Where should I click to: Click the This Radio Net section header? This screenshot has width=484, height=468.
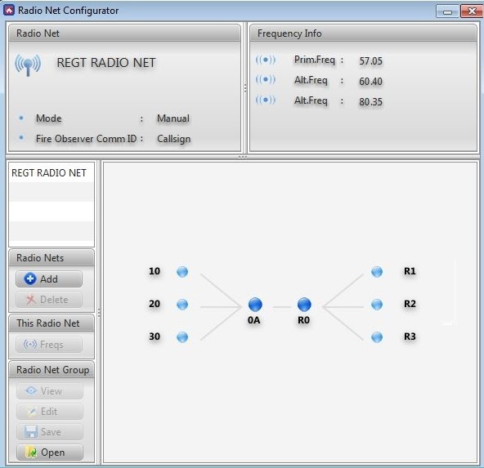click(52, 323)
